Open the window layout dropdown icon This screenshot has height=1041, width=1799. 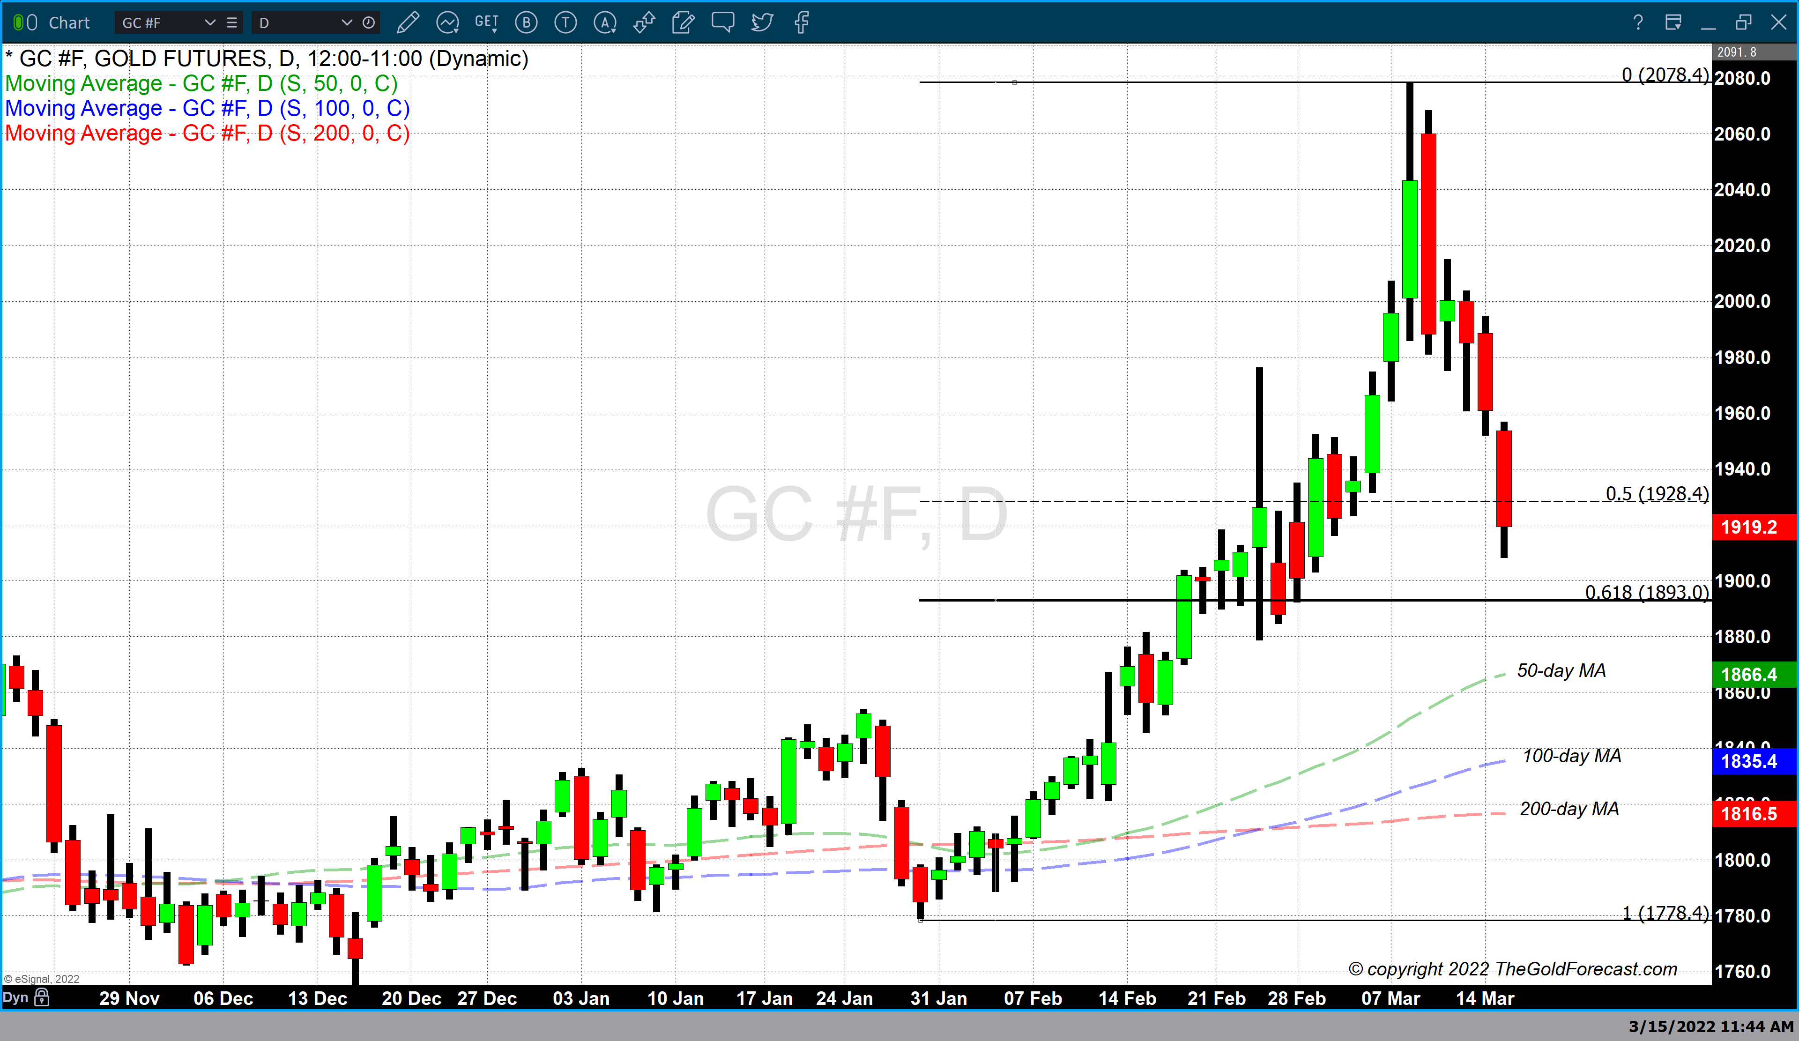pyautogui.click(x=1673, y=23)
